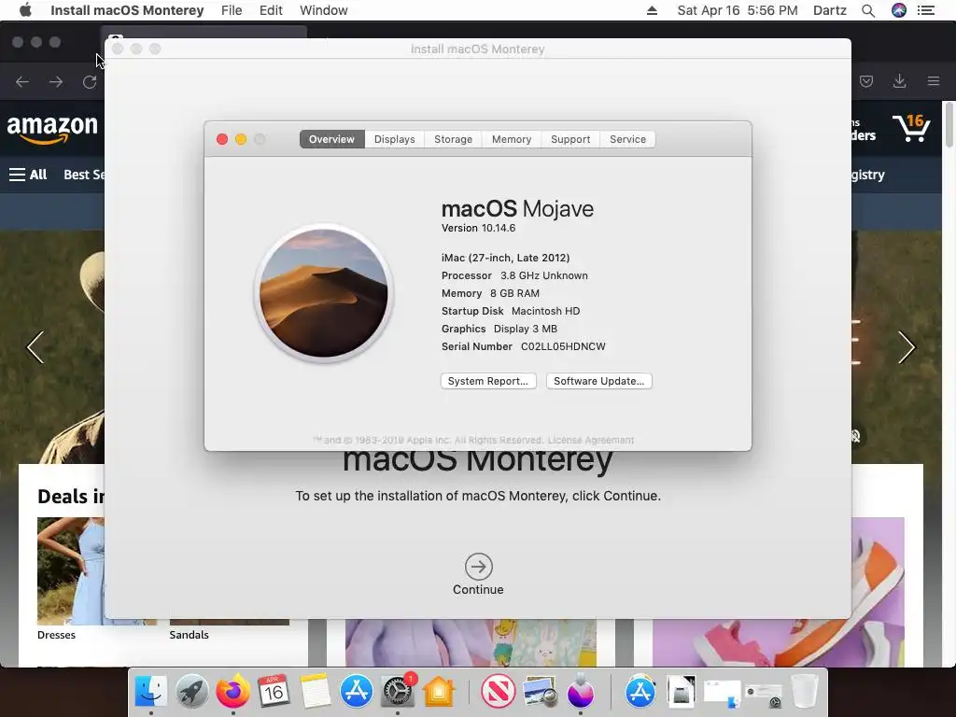Open the File menu
The image size is (956, 717).
point(232,10)
